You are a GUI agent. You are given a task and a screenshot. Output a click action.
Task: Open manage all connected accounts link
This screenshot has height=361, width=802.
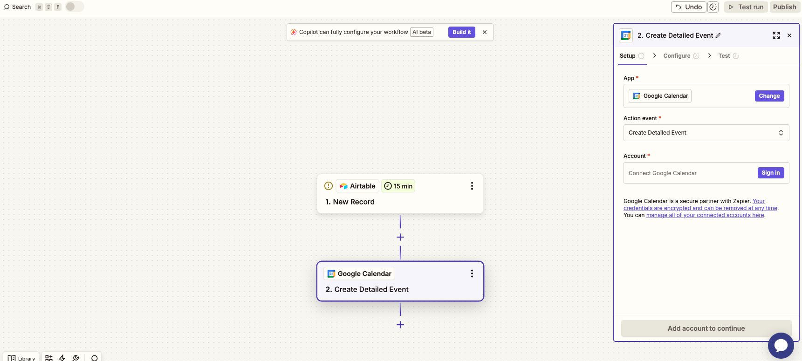[705, 215]
